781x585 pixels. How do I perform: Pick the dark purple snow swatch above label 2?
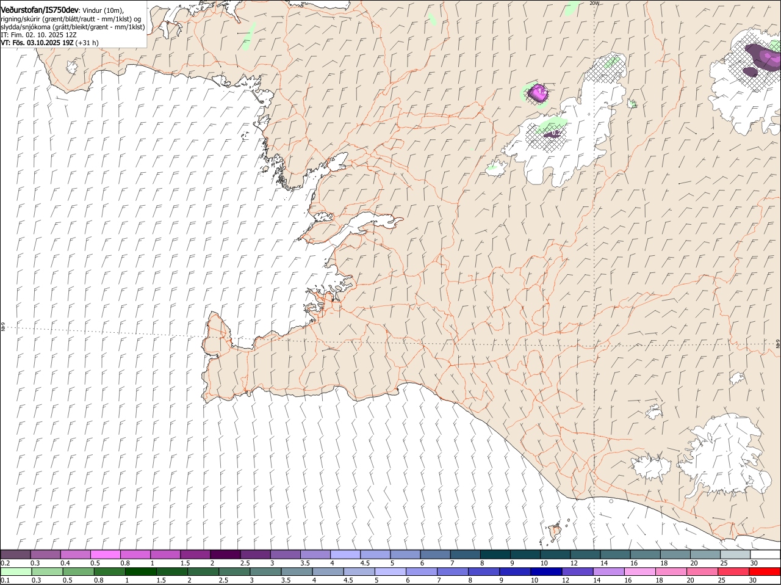click(225, 554)
